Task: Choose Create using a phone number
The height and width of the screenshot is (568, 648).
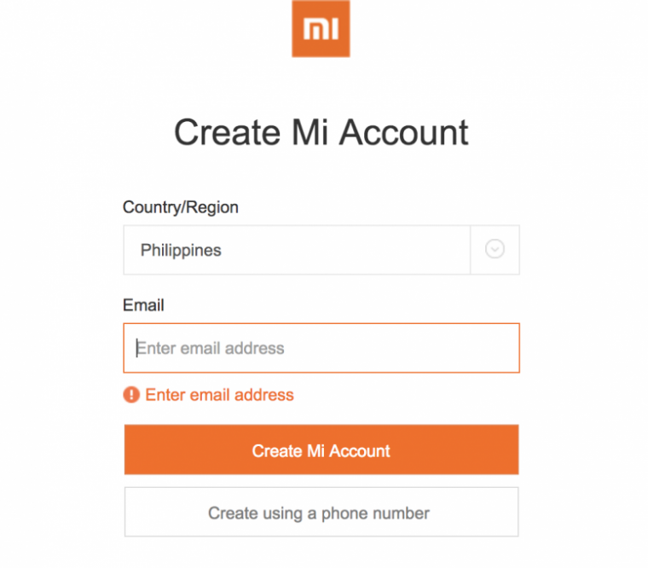Action: tap(321, 513)
